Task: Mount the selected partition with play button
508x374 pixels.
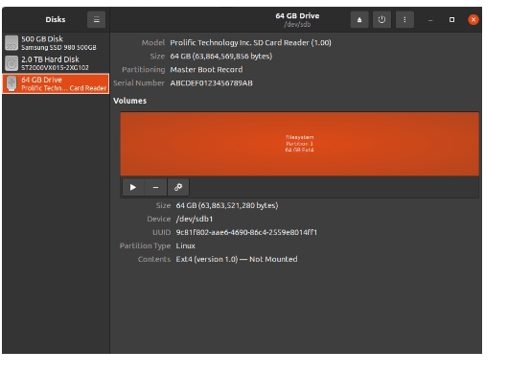Action: (x=133, y=187)
